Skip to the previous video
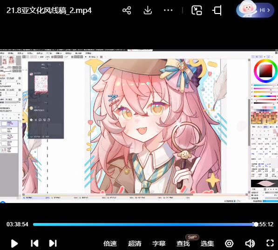The image size is (278, 250). pyautogui.click(x=34, y=243)
